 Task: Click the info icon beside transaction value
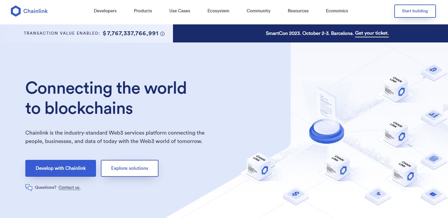coord(162,34)
